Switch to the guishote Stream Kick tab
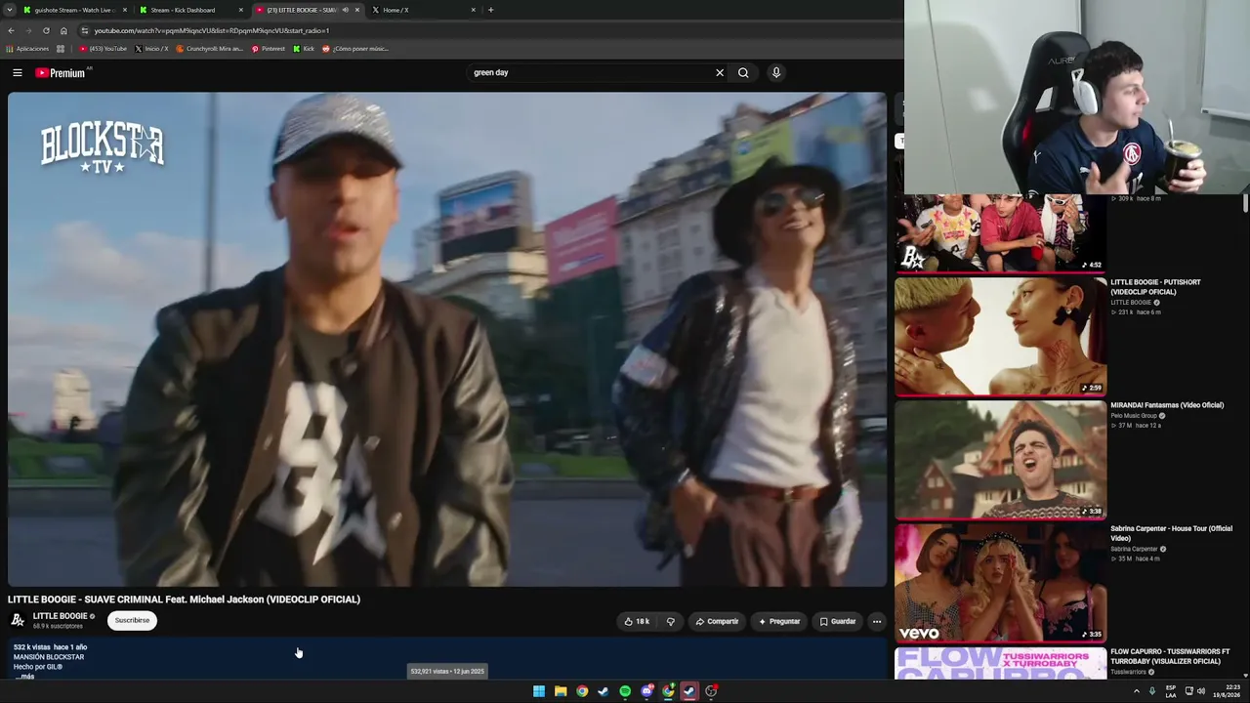 (x=73, y=10)
